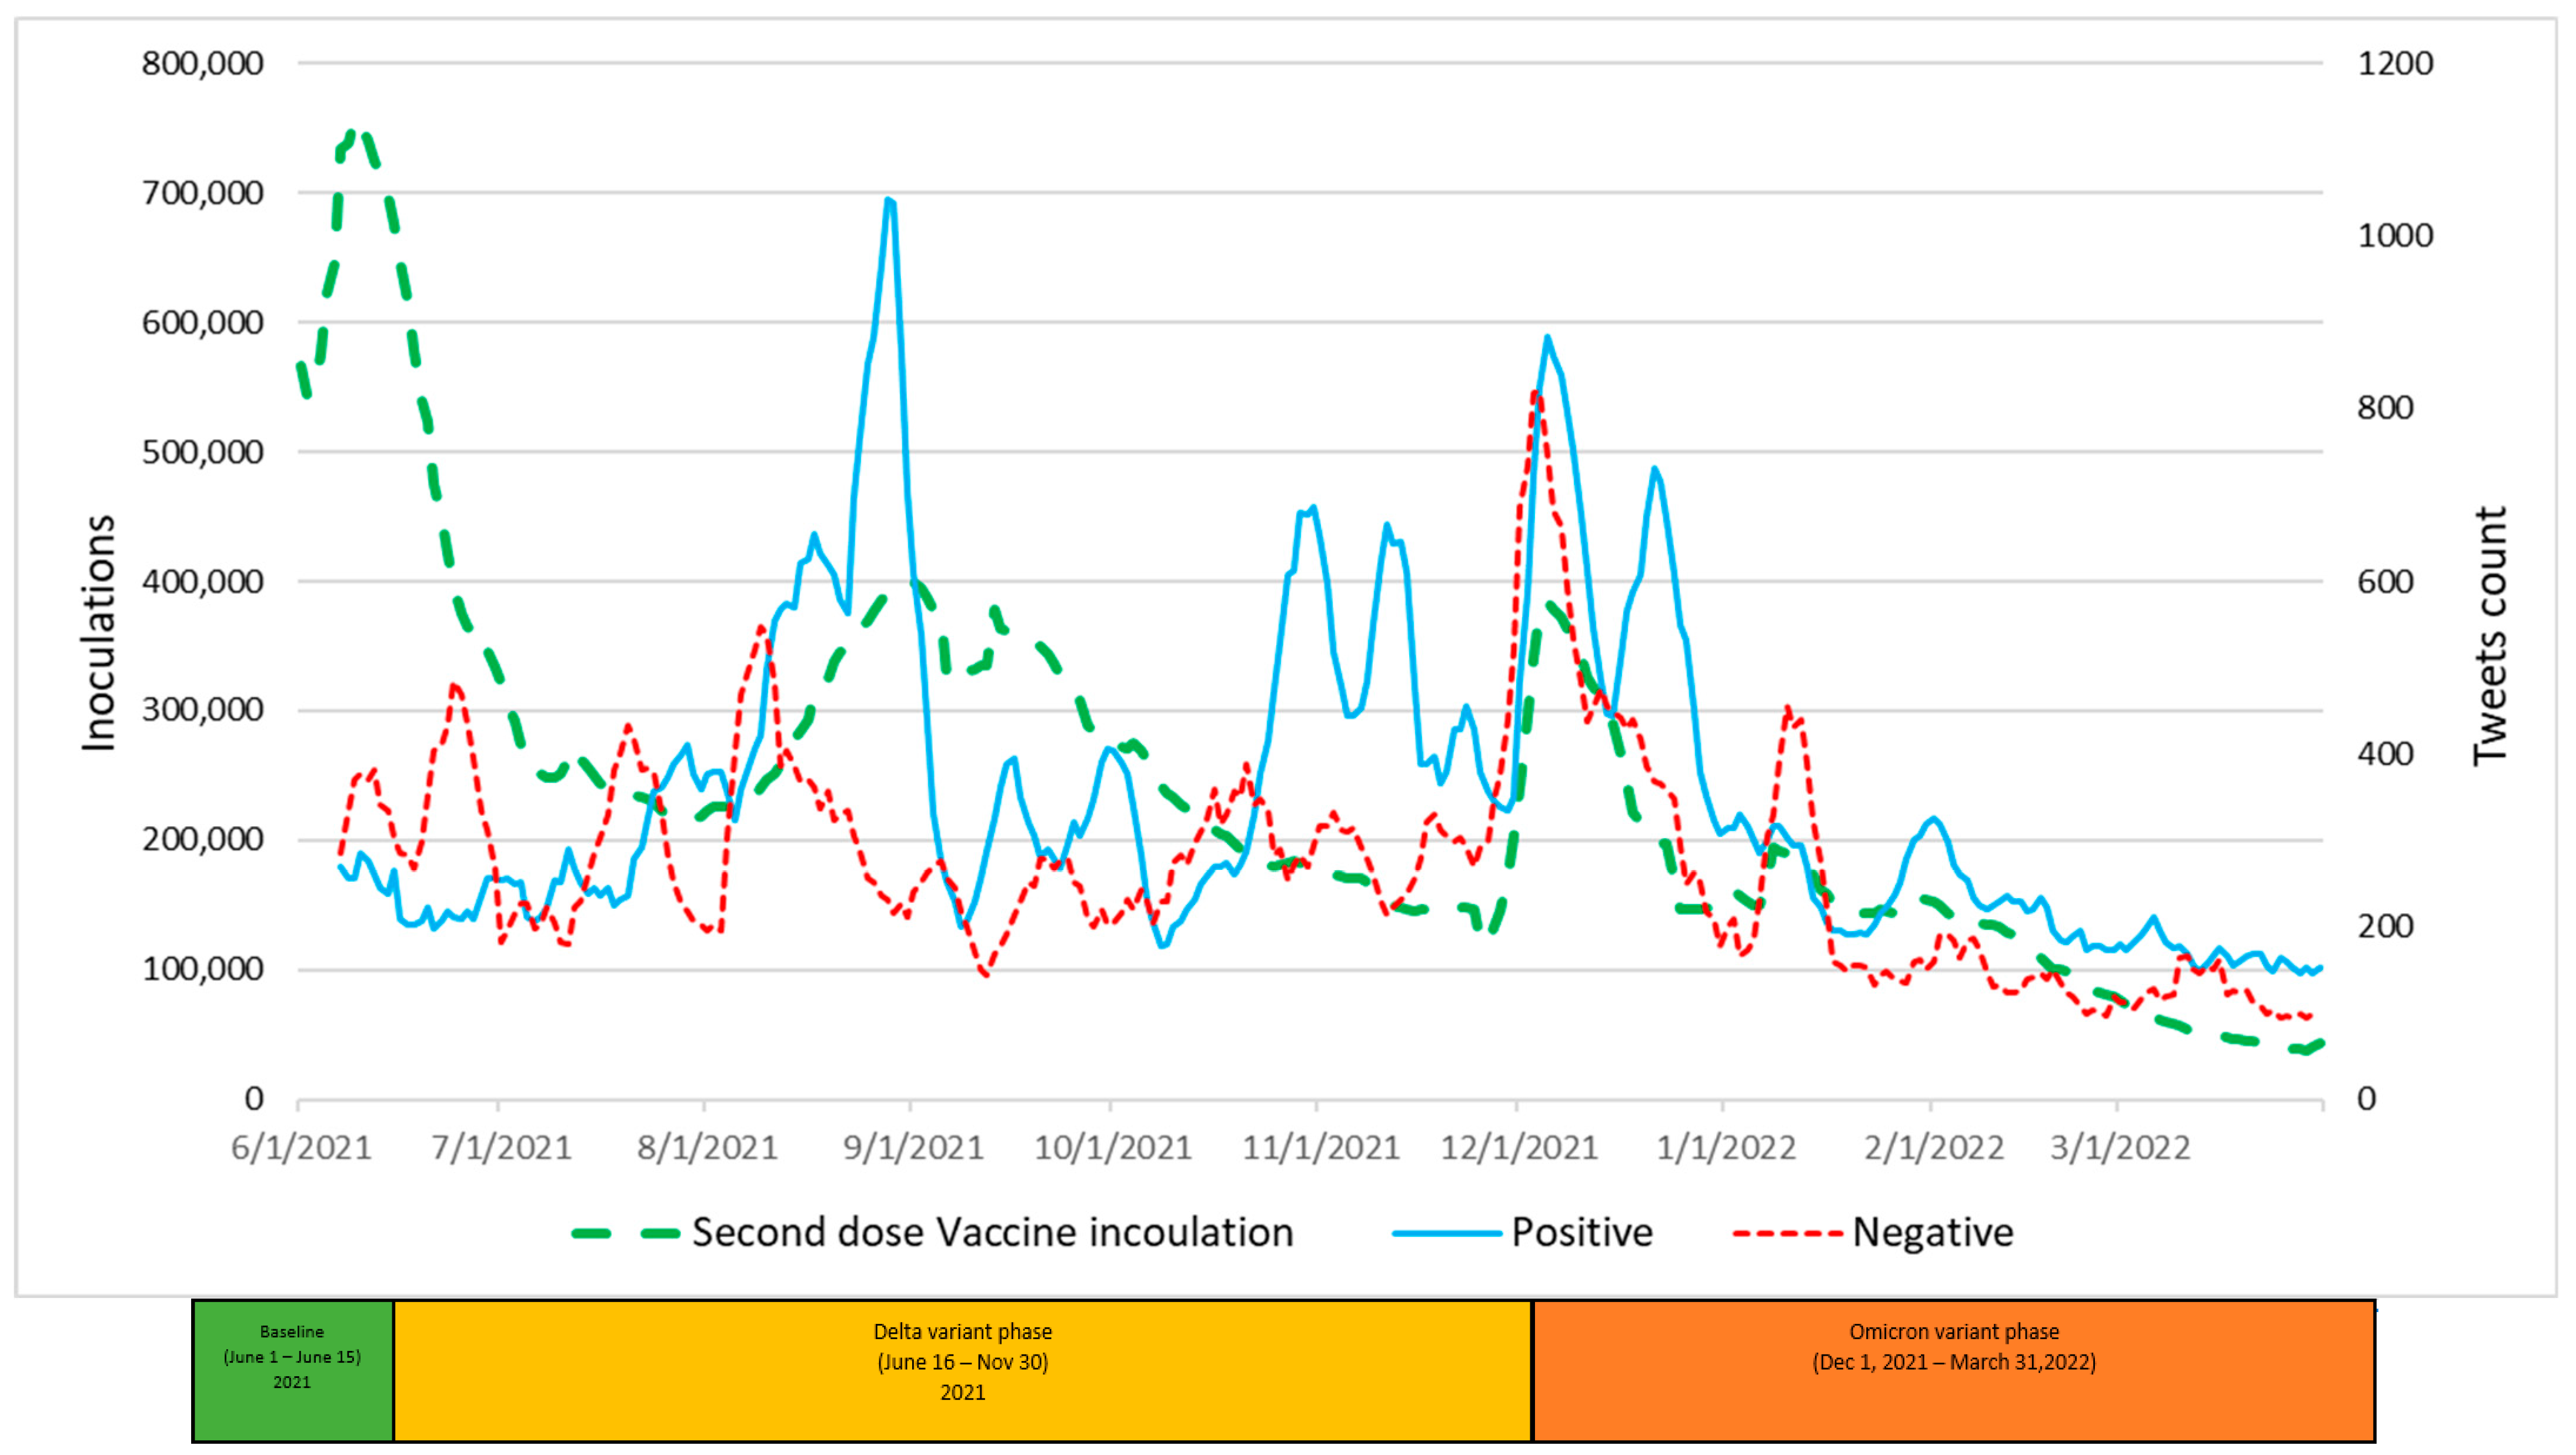This screenshot has height=1455, width=2576.
Task: Click the 6/1/2021 x-axis date label
Action: [x=301, y=1147]
